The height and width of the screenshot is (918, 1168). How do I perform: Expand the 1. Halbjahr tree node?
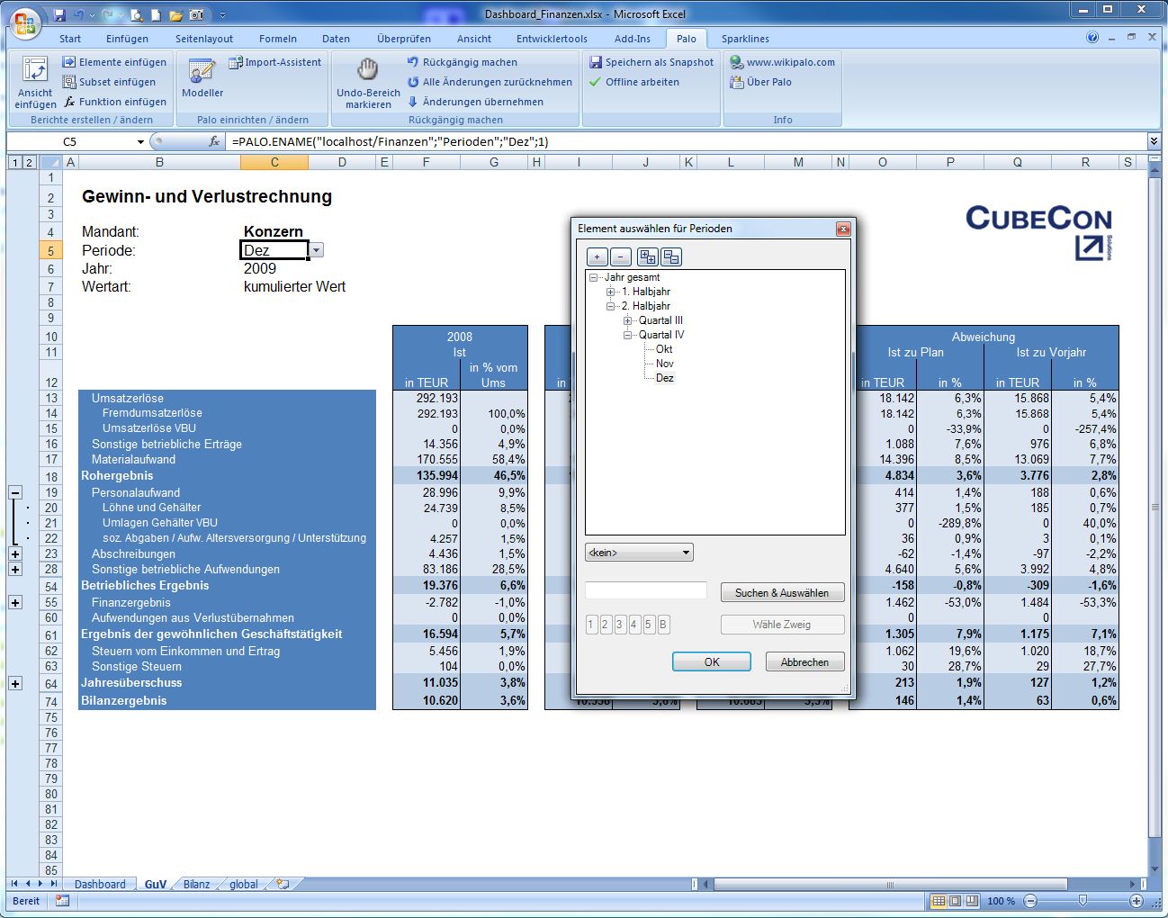click(x=611, y=292)
